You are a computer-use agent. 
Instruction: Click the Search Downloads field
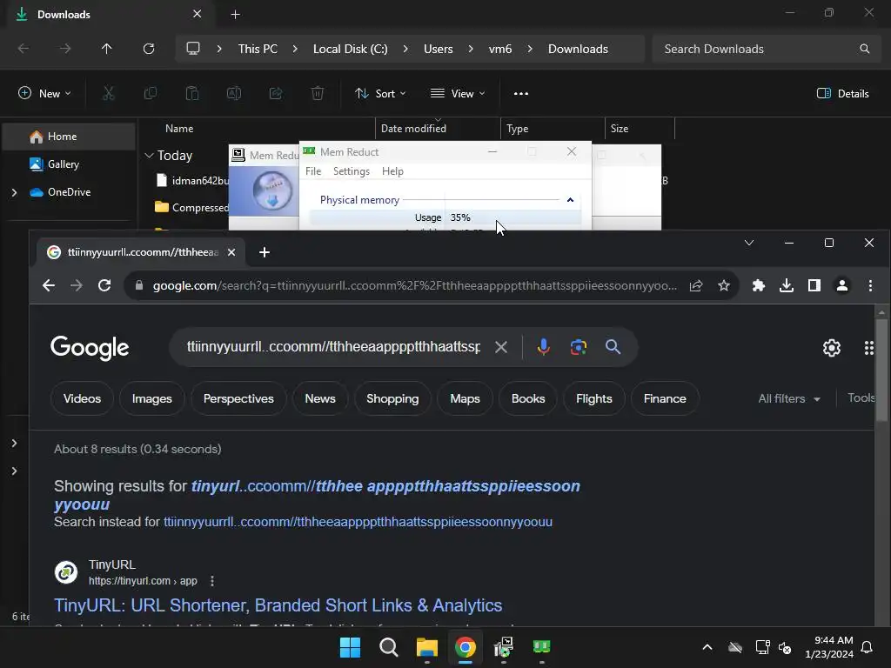(x=766, y=49)
